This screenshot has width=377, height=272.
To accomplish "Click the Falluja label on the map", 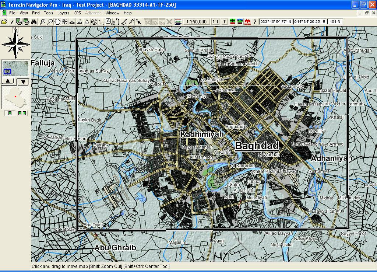I will click(43, 63).
